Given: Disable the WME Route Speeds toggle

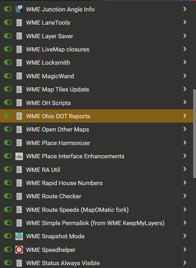Looking at the screenshot, I should (8, 209).
